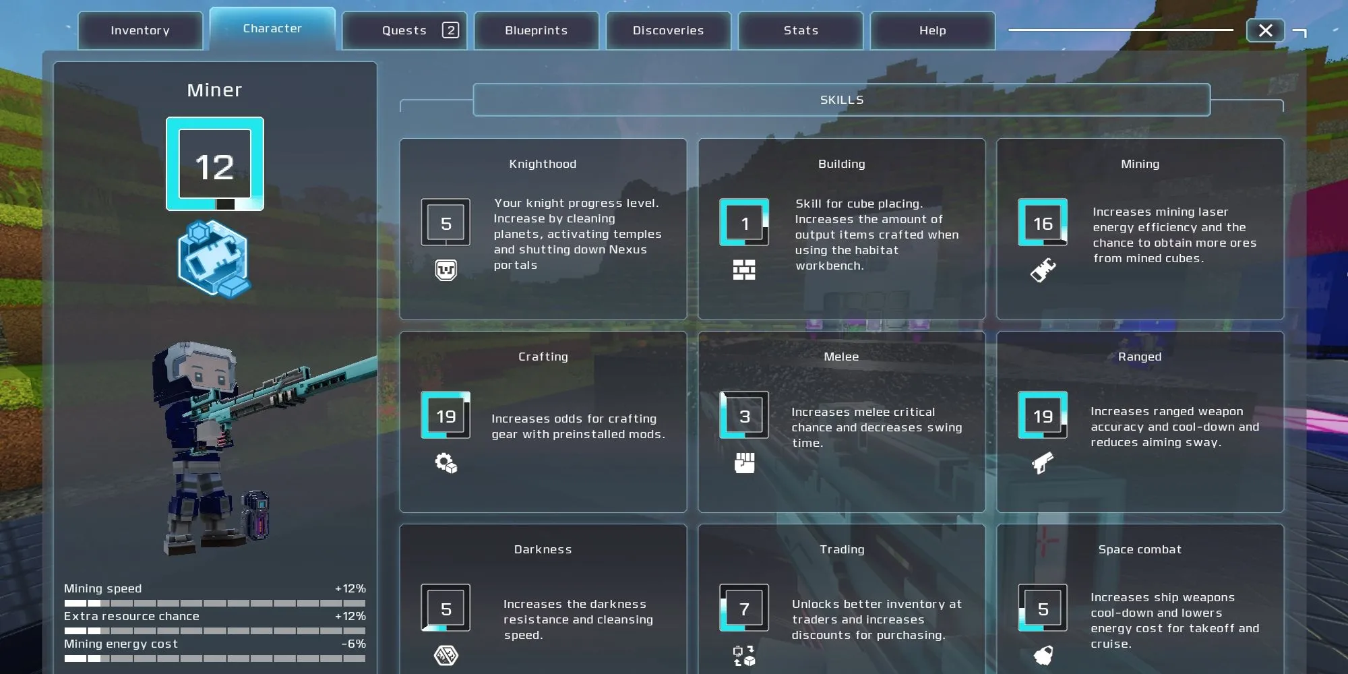Click the Crafting gears icon
This screenshot has height=674, width=1348.
(446, 463)
